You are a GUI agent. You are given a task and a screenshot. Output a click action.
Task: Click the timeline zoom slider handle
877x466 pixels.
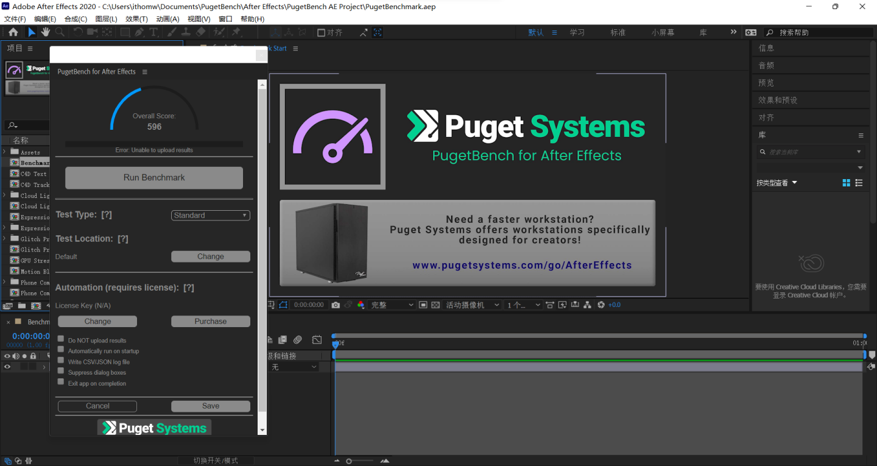coord(349,461)
